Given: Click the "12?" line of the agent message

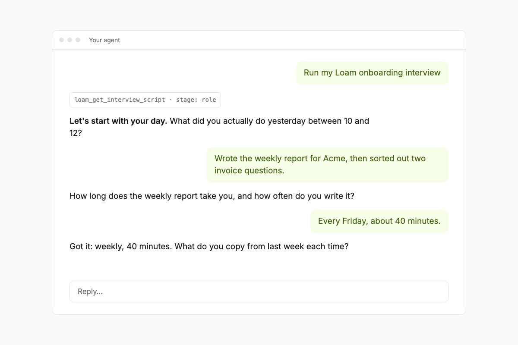Looking at the screenshot, I should (x=76, y=133).
